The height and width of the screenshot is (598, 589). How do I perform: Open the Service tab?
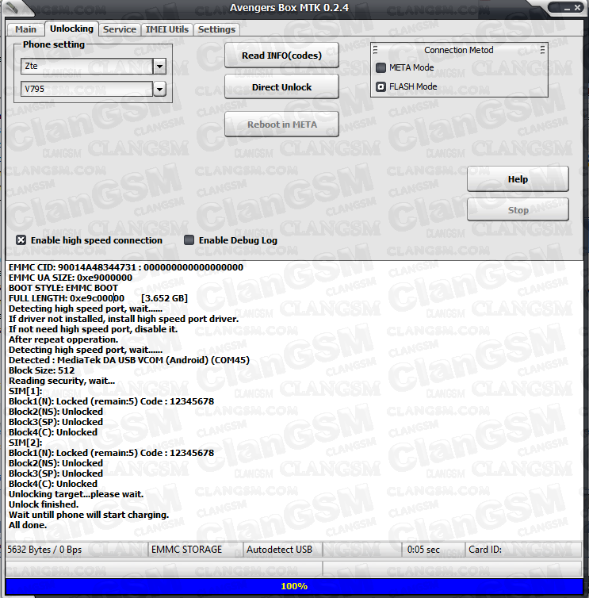tap(120, 29)
